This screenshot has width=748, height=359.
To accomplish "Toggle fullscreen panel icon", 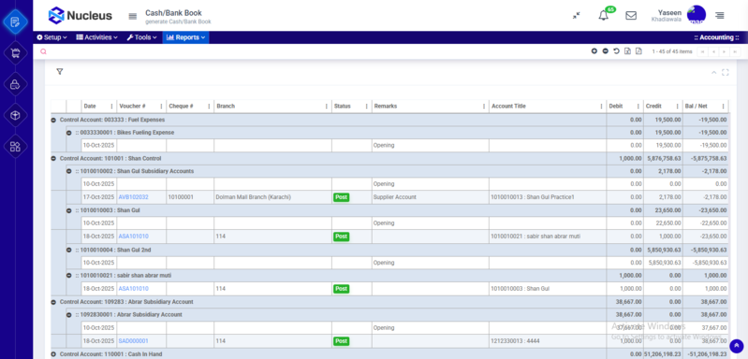I will (x=726, y=72).
